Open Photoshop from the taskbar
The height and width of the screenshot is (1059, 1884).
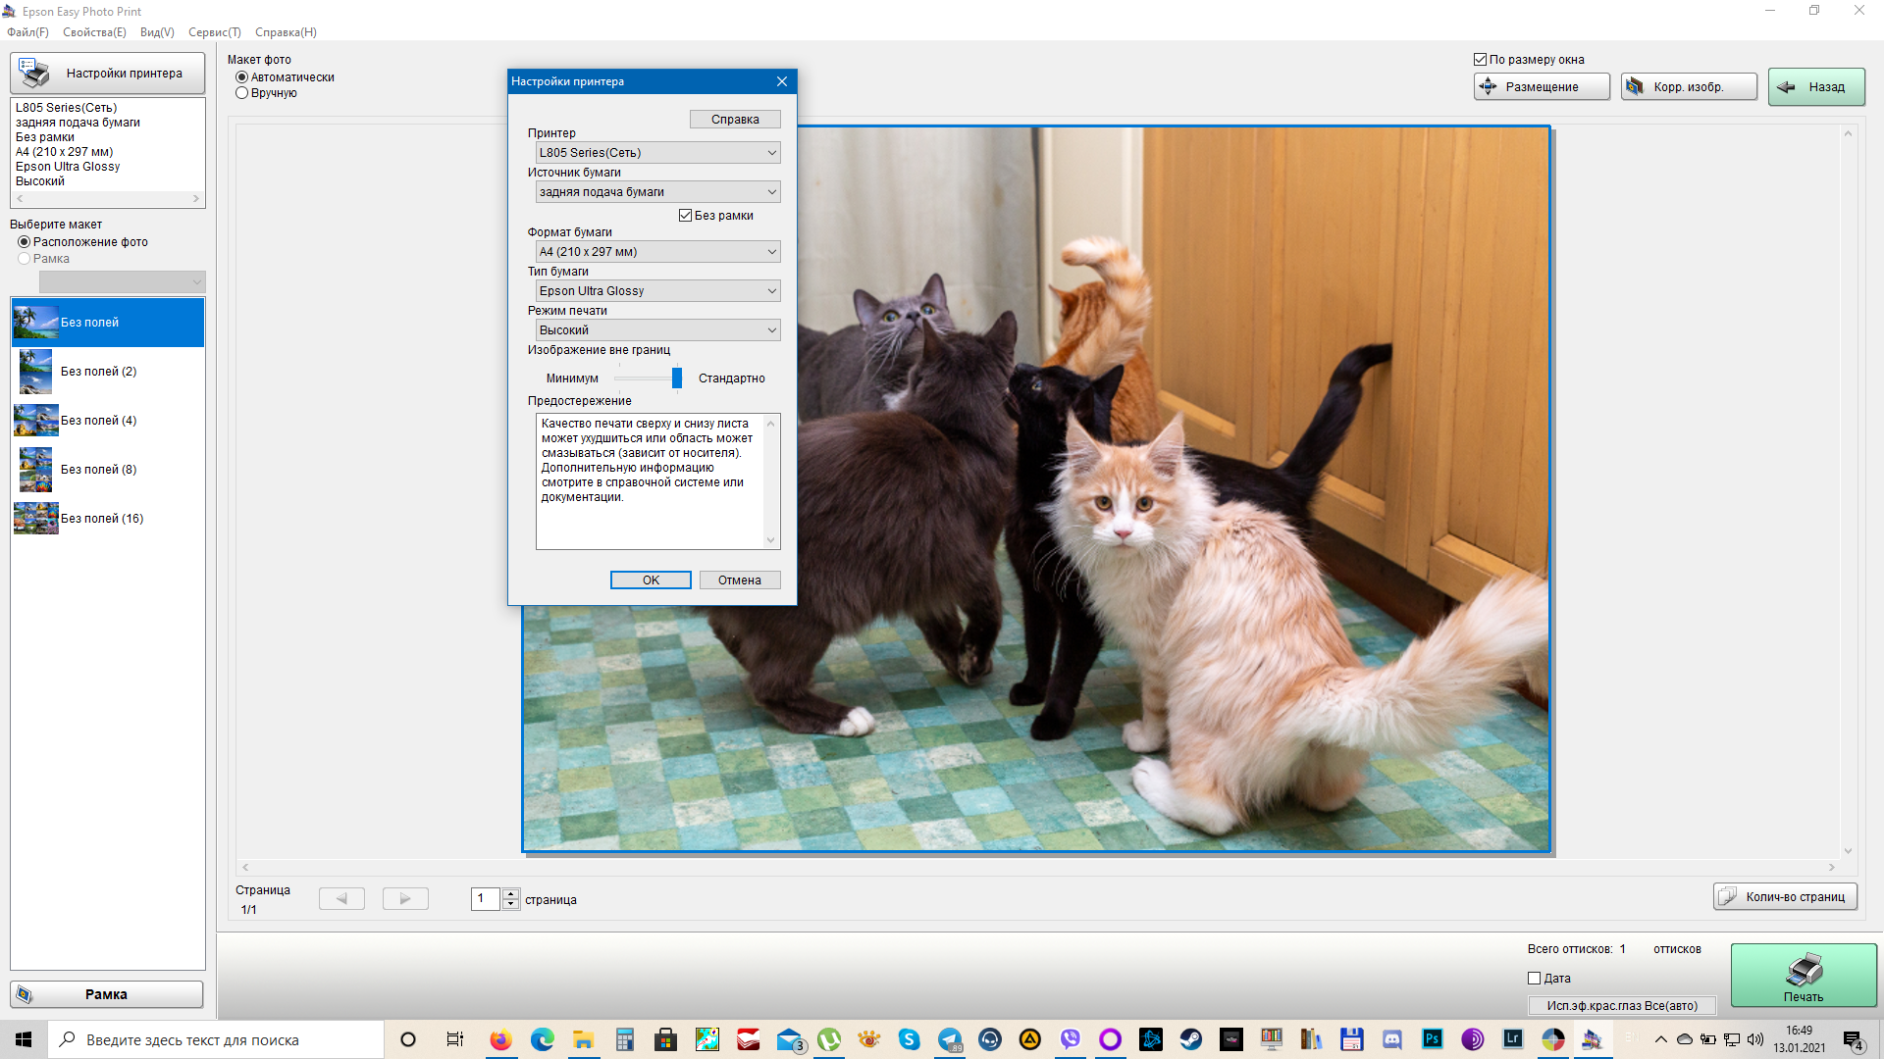click(x=1432, y=1039)
